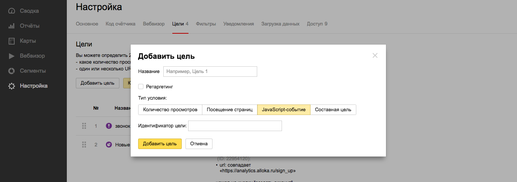Click the yellow Добавить цель submit button
Viewport: 517px width, 182px height.
(160, 144)
